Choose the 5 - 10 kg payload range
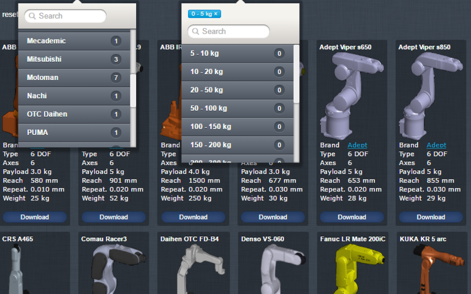Screen dimensions: 471x294 (237, 54)
